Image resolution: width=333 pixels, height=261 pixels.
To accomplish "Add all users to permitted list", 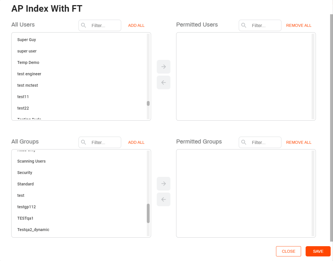I will (x=136, y=25).
